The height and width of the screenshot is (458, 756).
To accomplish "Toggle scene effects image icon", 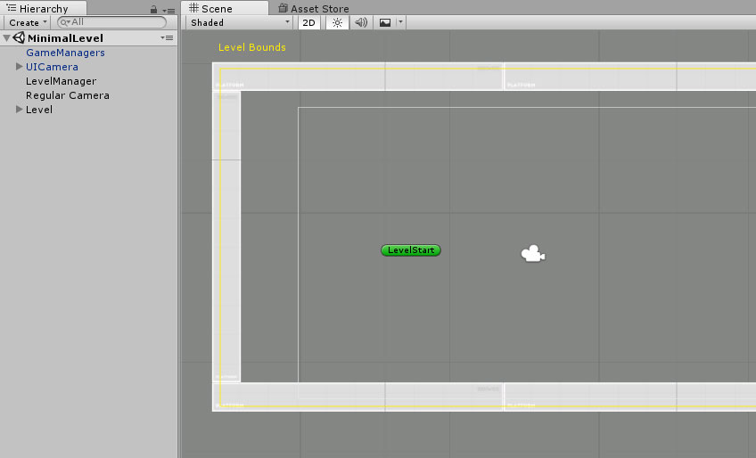I will [x=385, y=22].
